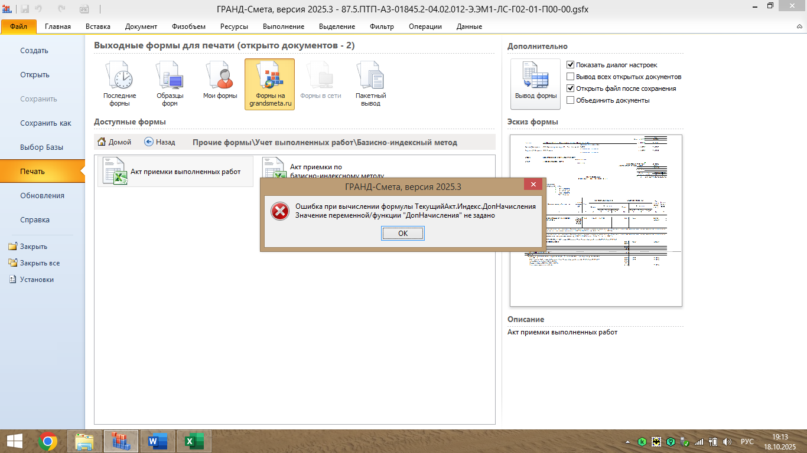Image resolution: width=807 pixels, height=453 pixels.
Task: Switch to the Выполнение ribbon tab
Action: tap(284, 27)
